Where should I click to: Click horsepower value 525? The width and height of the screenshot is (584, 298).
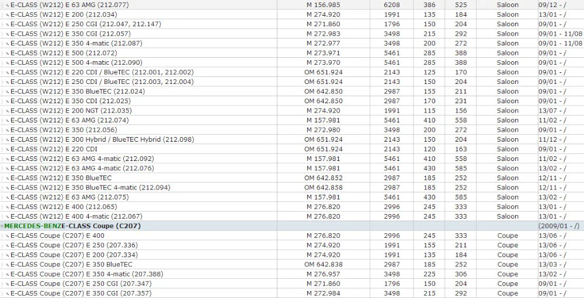461,5
